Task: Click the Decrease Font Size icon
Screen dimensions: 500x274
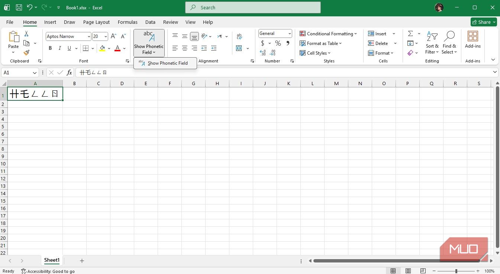Action: 123,36
